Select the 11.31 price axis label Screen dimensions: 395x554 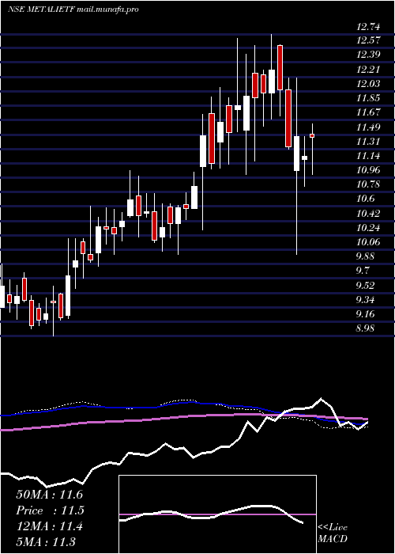click(x=368, y=142)
